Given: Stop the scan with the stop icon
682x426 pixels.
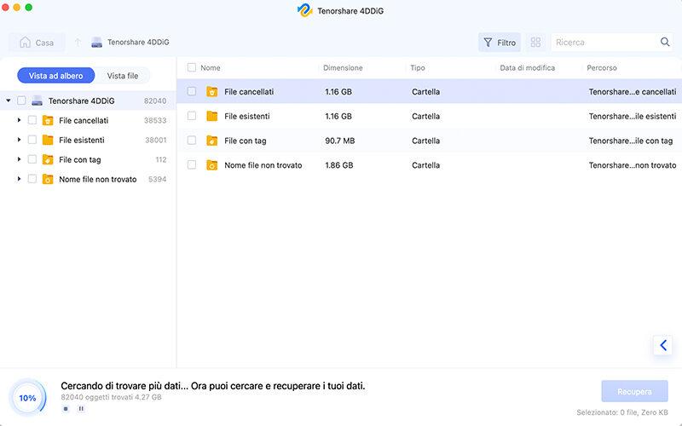Looking at the screenshot, I should coord(66,408).
